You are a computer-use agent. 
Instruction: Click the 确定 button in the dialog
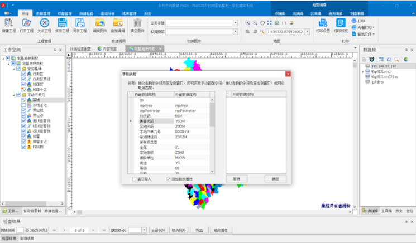point(275,179)
